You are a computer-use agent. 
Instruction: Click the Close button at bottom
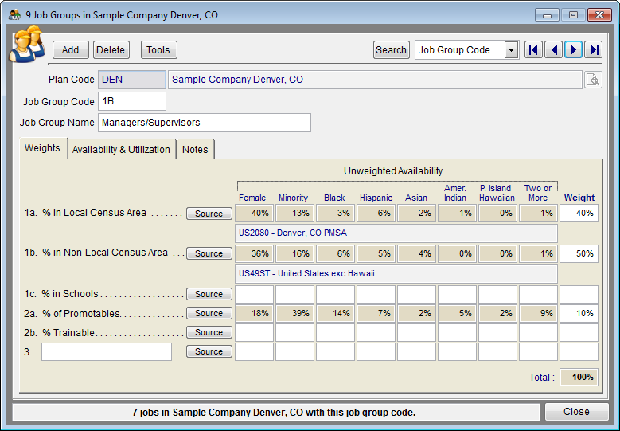tap(576, 412)
